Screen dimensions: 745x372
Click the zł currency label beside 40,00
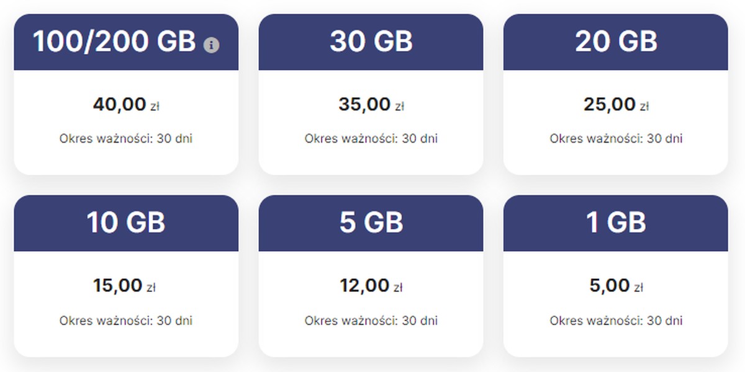155,107
